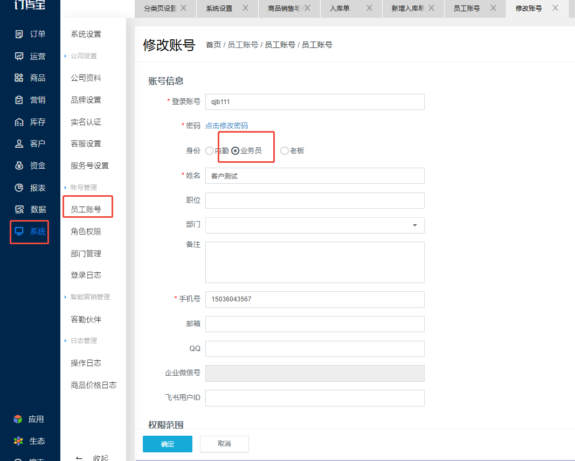
Task: Open 实名认证 in the submenu
Action: pyautogui.click(x=86, y=122)
